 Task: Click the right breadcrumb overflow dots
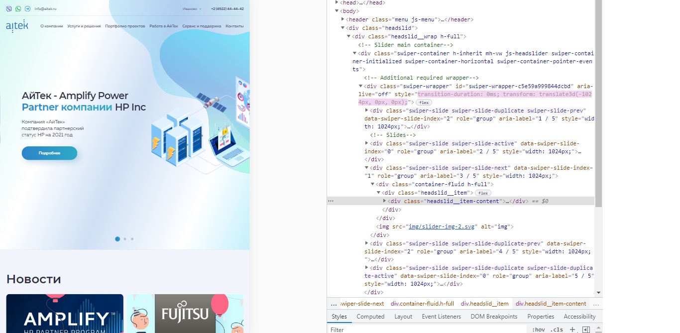pyautogui.click(x=596, y=304)
